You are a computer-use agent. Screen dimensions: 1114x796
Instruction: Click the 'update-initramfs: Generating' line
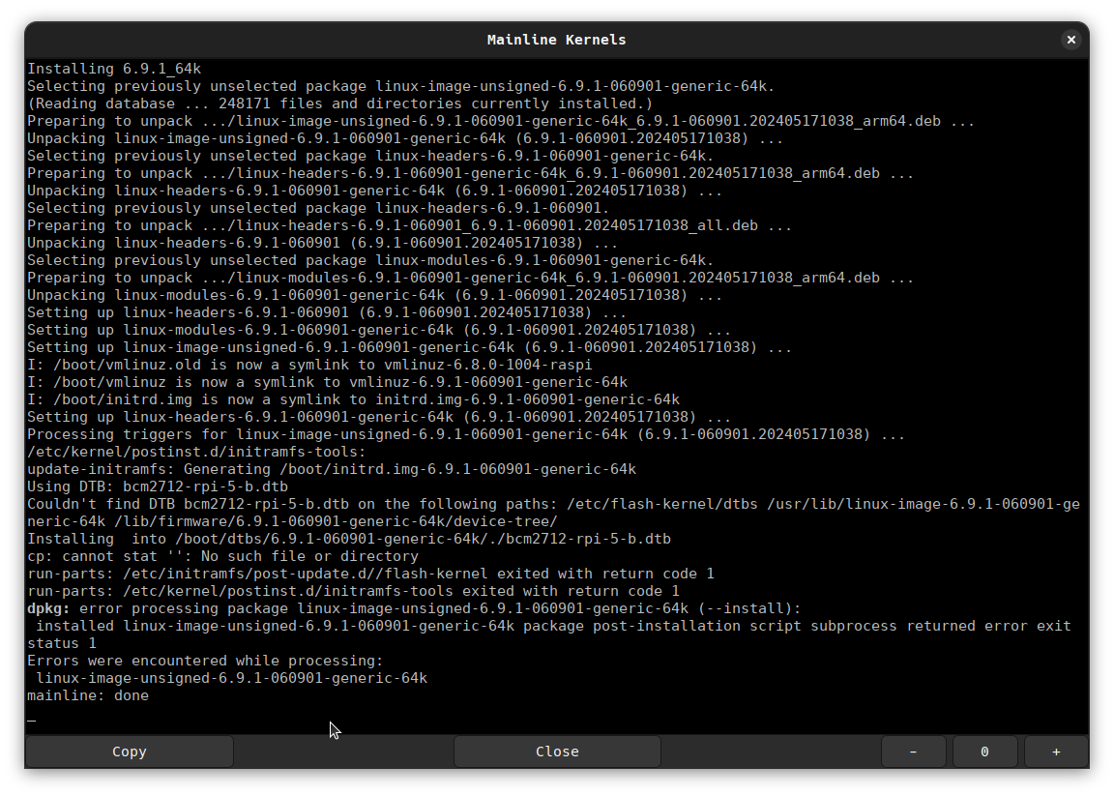pos(332,469)
